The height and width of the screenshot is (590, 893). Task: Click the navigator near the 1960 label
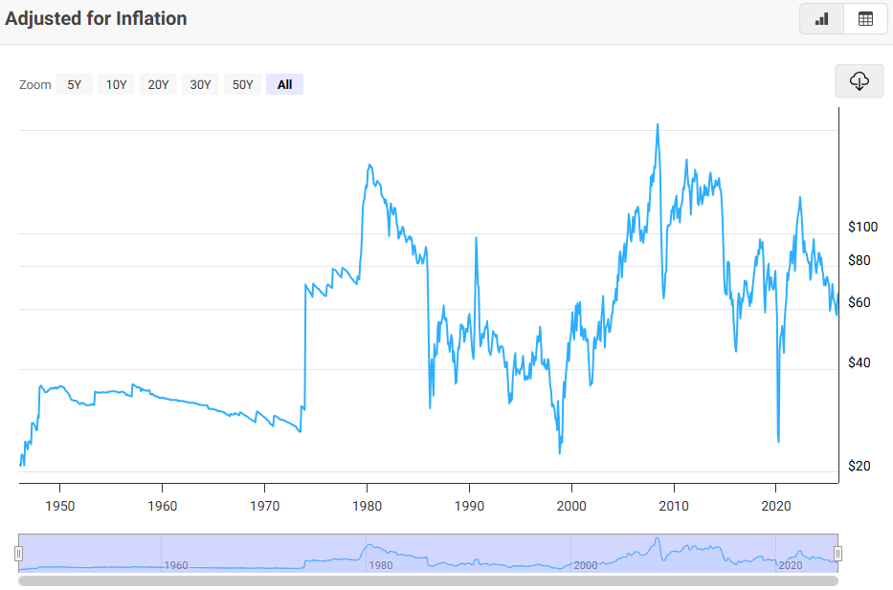(175, 565)
